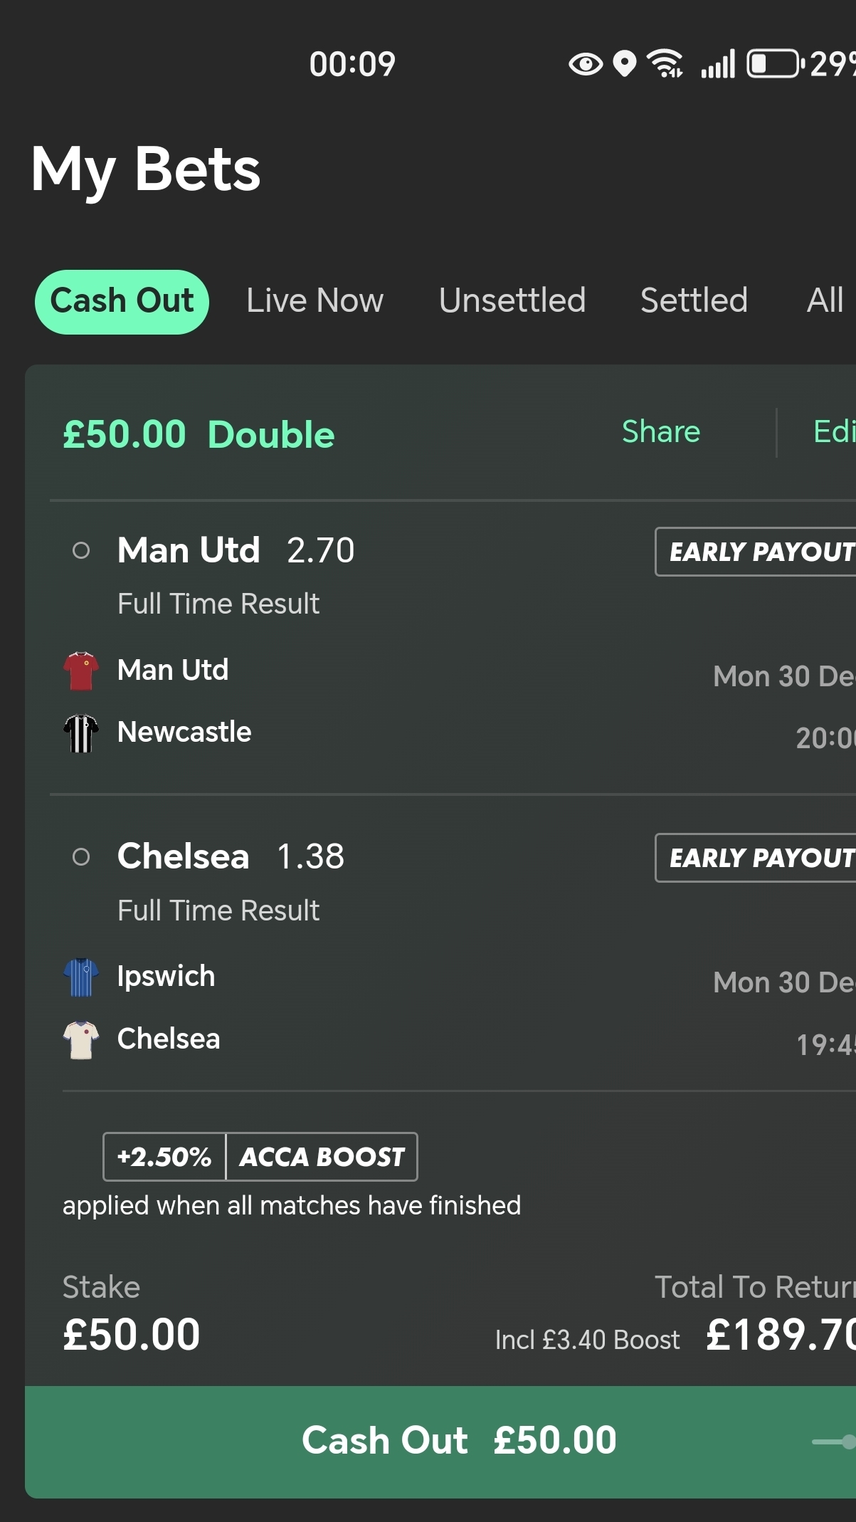Switch to the Live Now tab
Viewport: 856px width, 1522px height.
[x=315, y=301]
